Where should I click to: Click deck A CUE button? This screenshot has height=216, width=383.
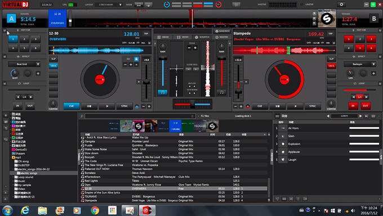pyautogui.click(x=72, y=106)
